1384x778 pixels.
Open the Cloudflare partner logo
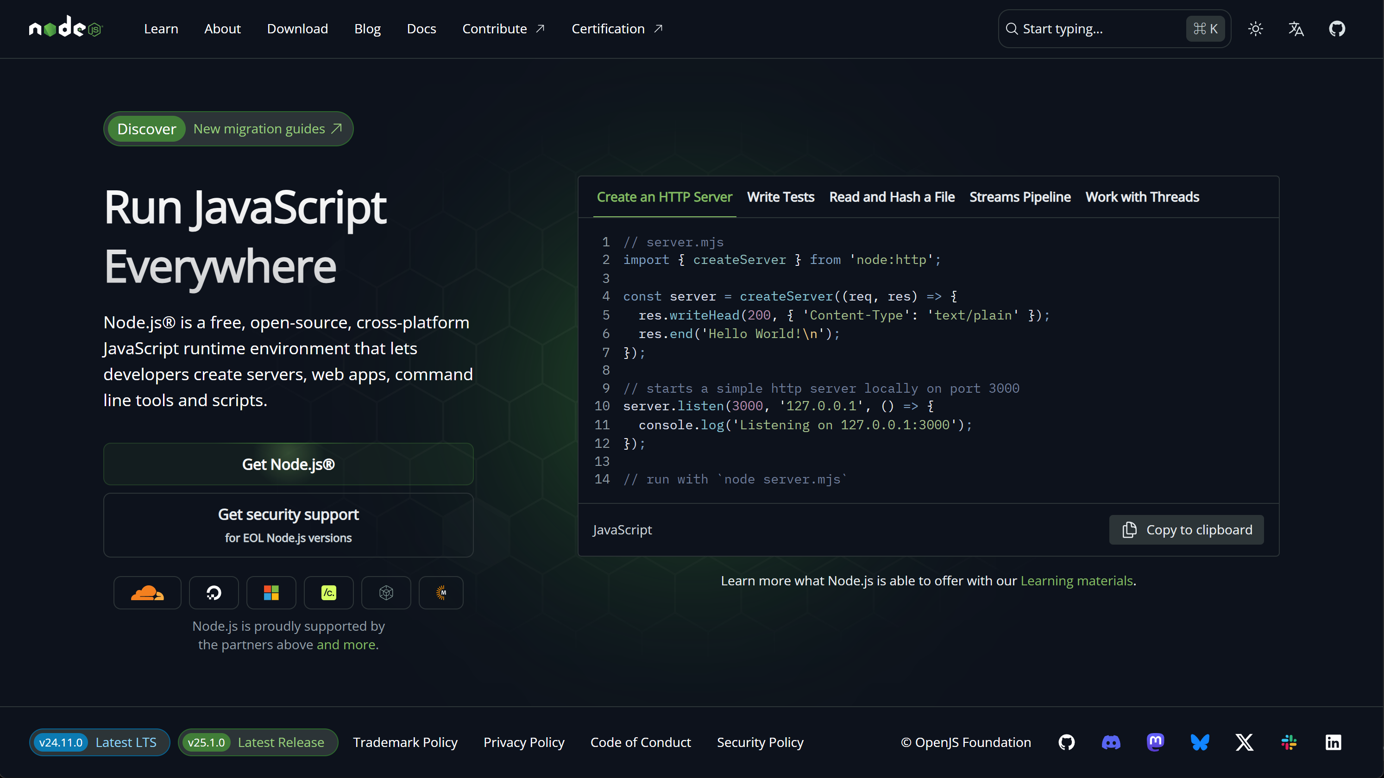coord(147,593)
